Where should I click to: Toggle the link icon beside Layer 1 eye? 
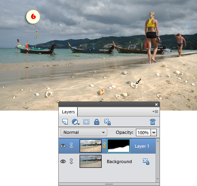point(71,146)
